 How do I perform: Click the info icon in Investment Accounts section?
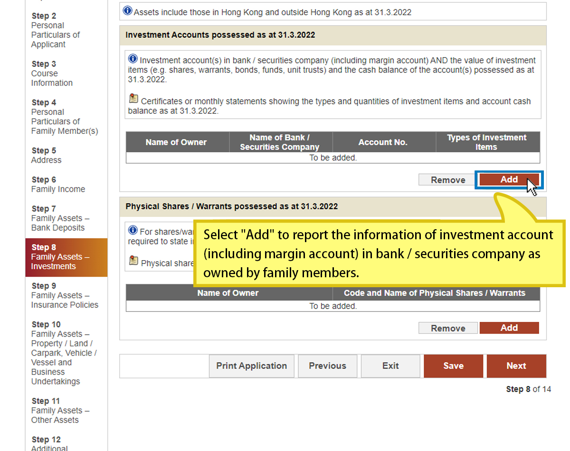coord(132,58)
